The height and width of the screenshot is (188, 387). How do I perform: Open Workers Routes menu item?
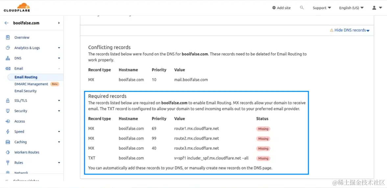coord(27,152)
